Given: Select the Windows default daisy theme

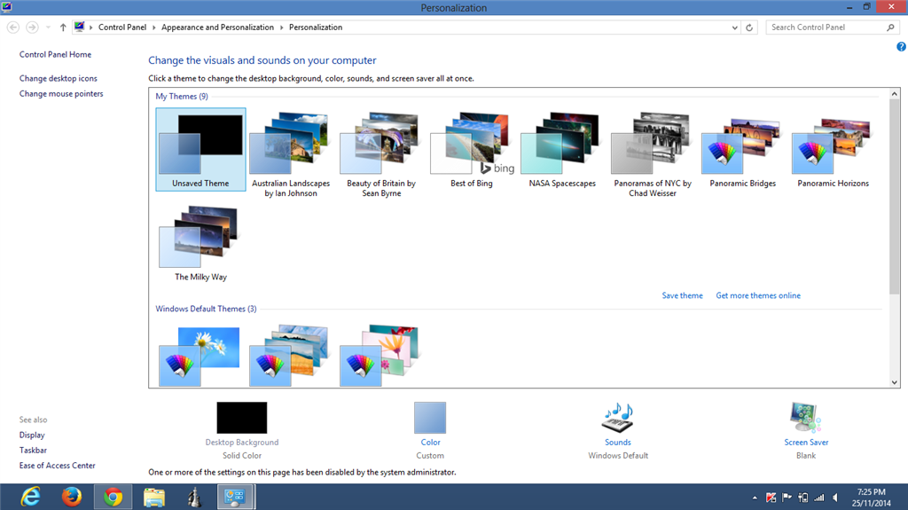Looking at the screenshot, I should (x=200, y=356).
